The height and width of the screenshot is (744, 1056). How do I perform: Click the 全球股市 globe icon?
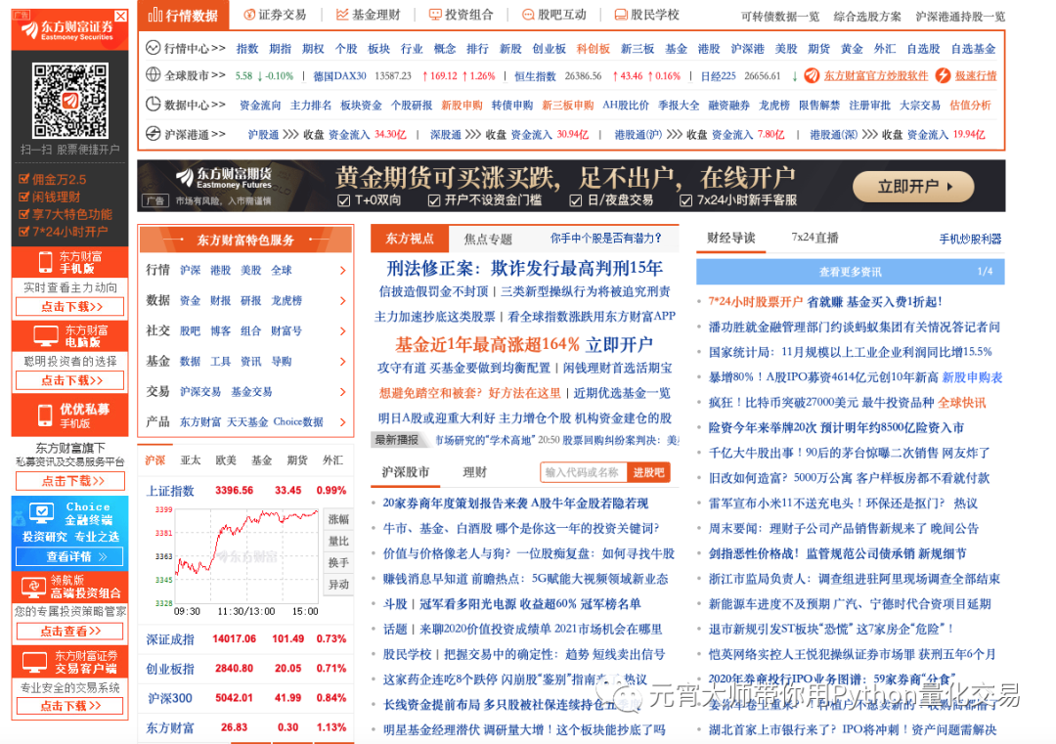(153, 74)
